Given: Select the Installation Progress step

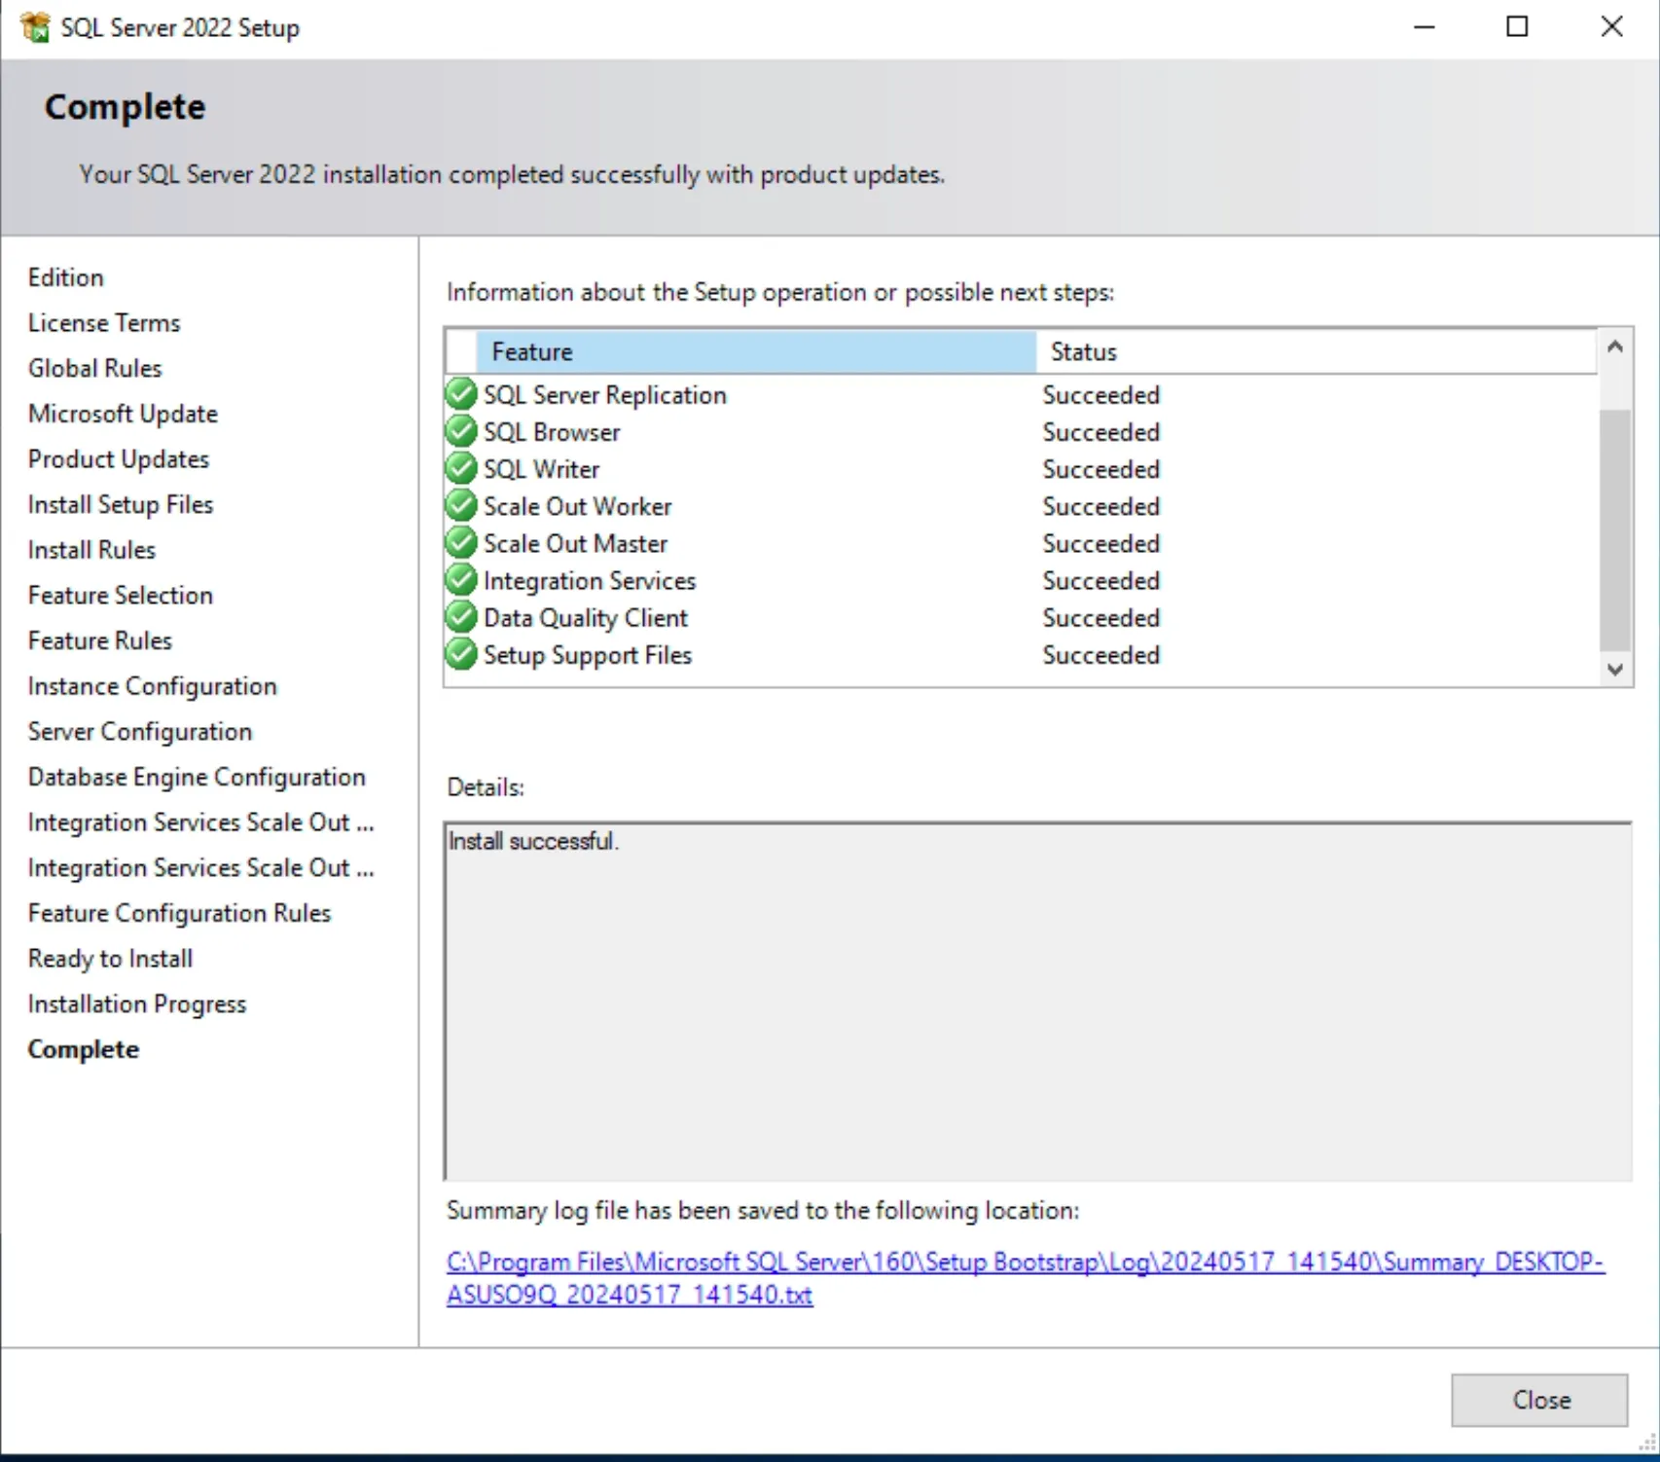Looking at the screenshot, I should (x=137, y=1004).
